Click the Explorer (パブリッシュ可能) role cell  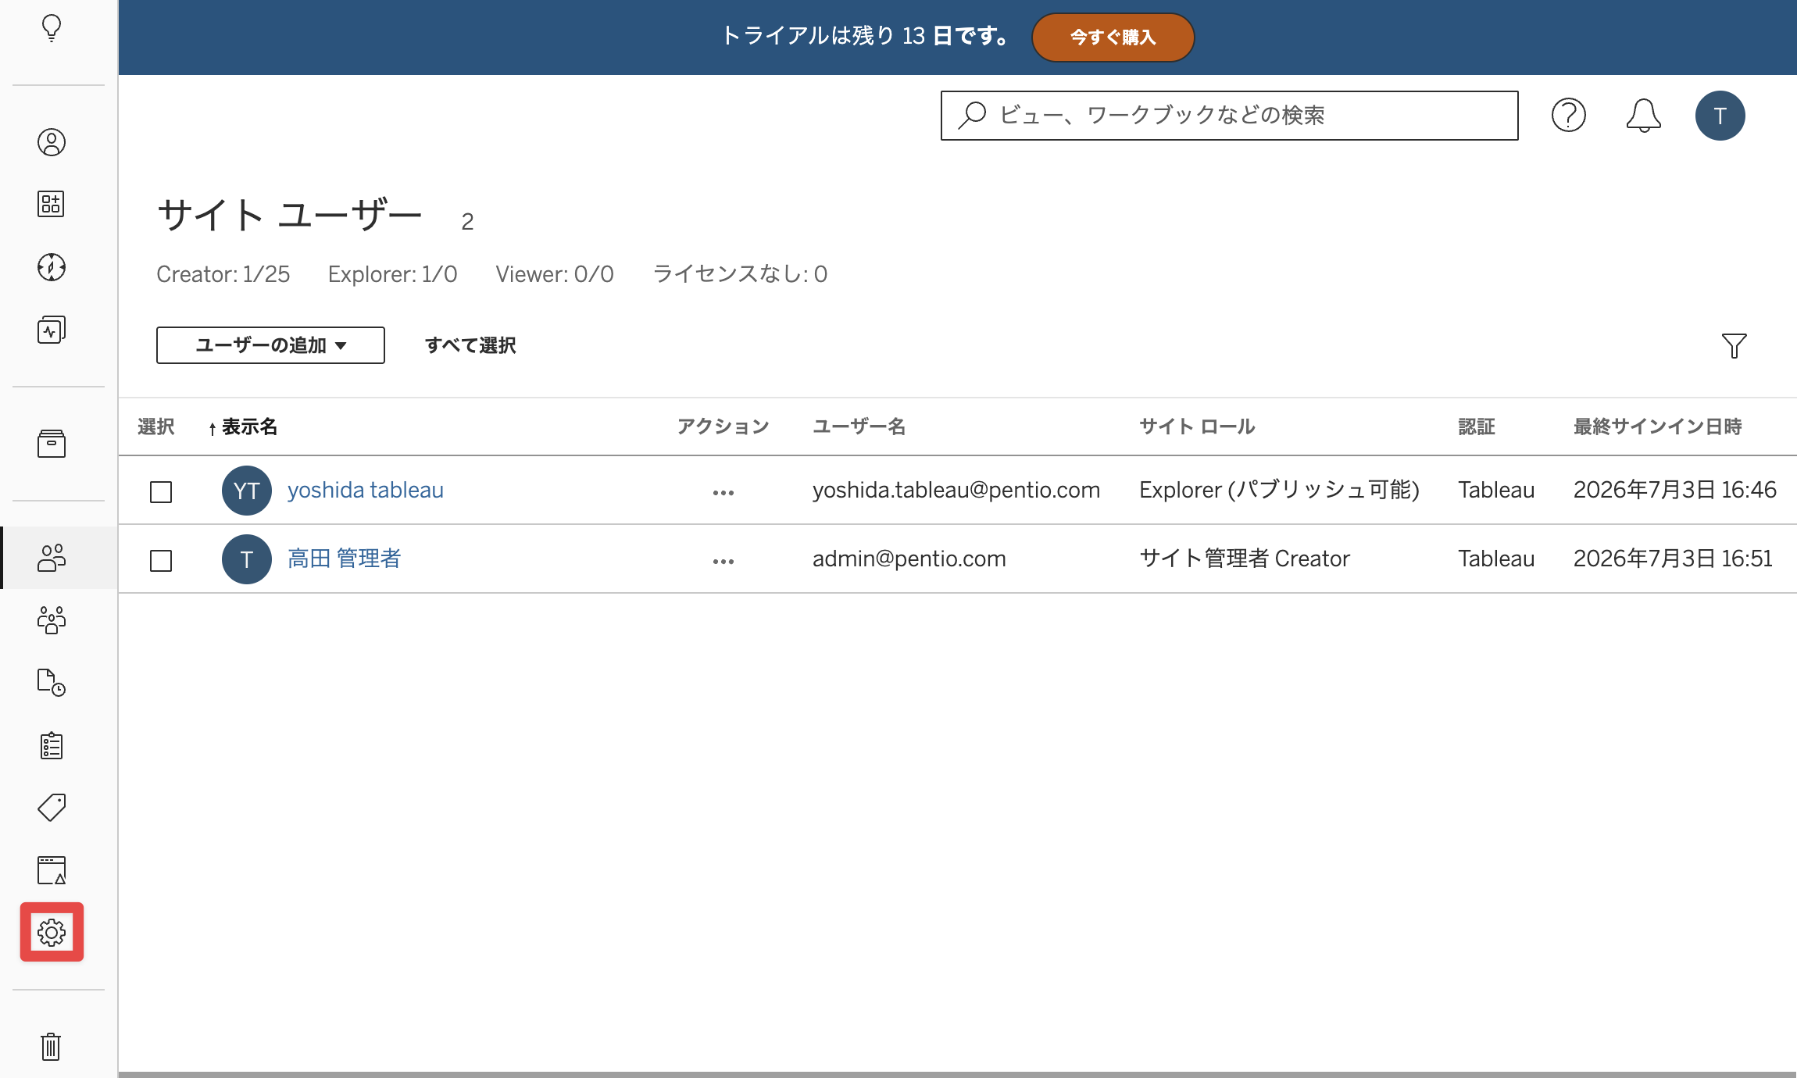coord(1279,490)
